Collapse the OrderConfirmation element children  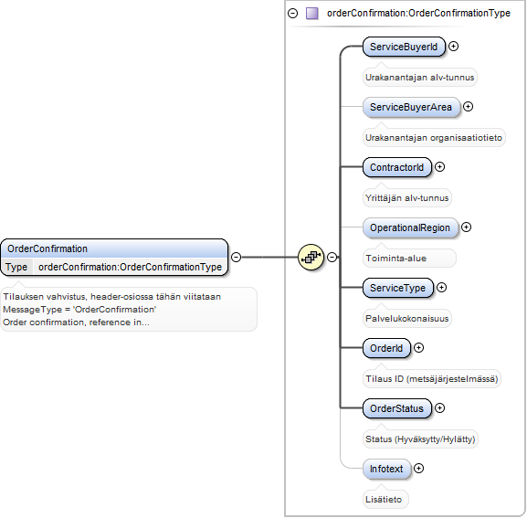(237, 257)
